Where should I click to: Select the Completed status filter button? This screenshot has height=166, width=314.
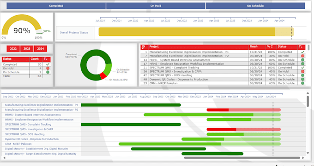coord(56,6)
